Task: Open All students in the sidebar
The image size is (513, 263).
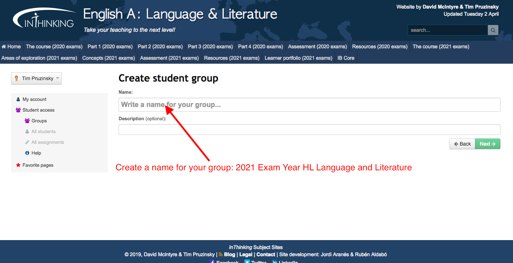Action: [x=43, y=132]
